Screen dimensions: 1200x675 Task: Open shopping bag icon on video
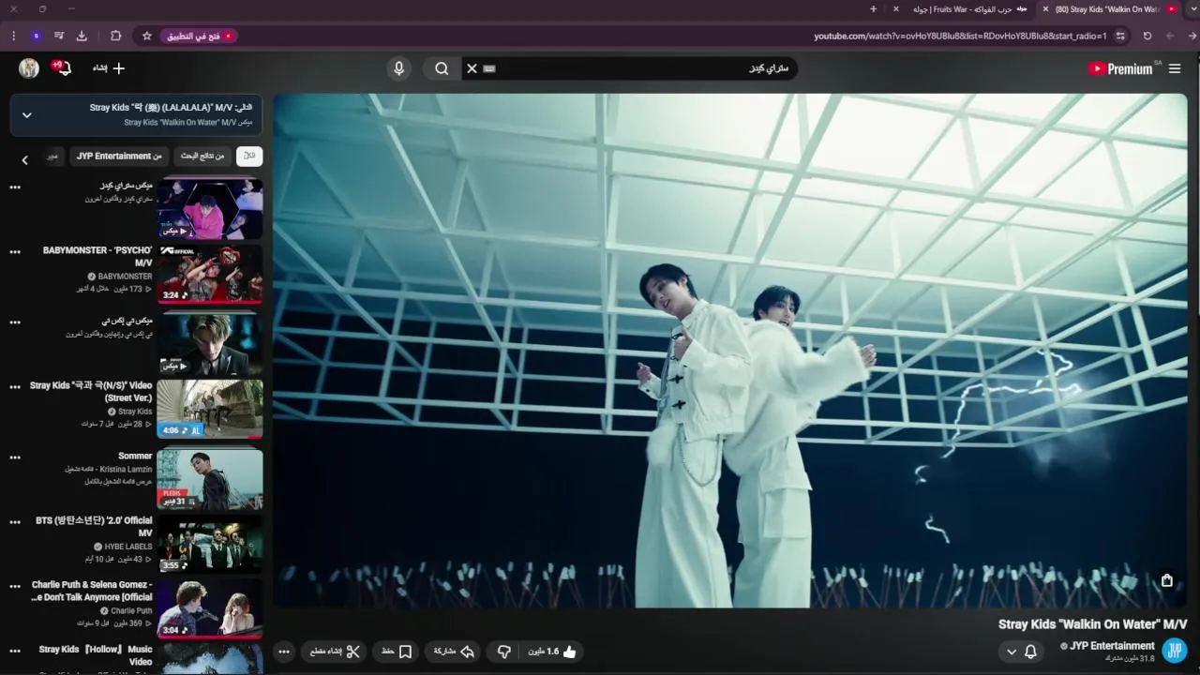point(1167,580)
